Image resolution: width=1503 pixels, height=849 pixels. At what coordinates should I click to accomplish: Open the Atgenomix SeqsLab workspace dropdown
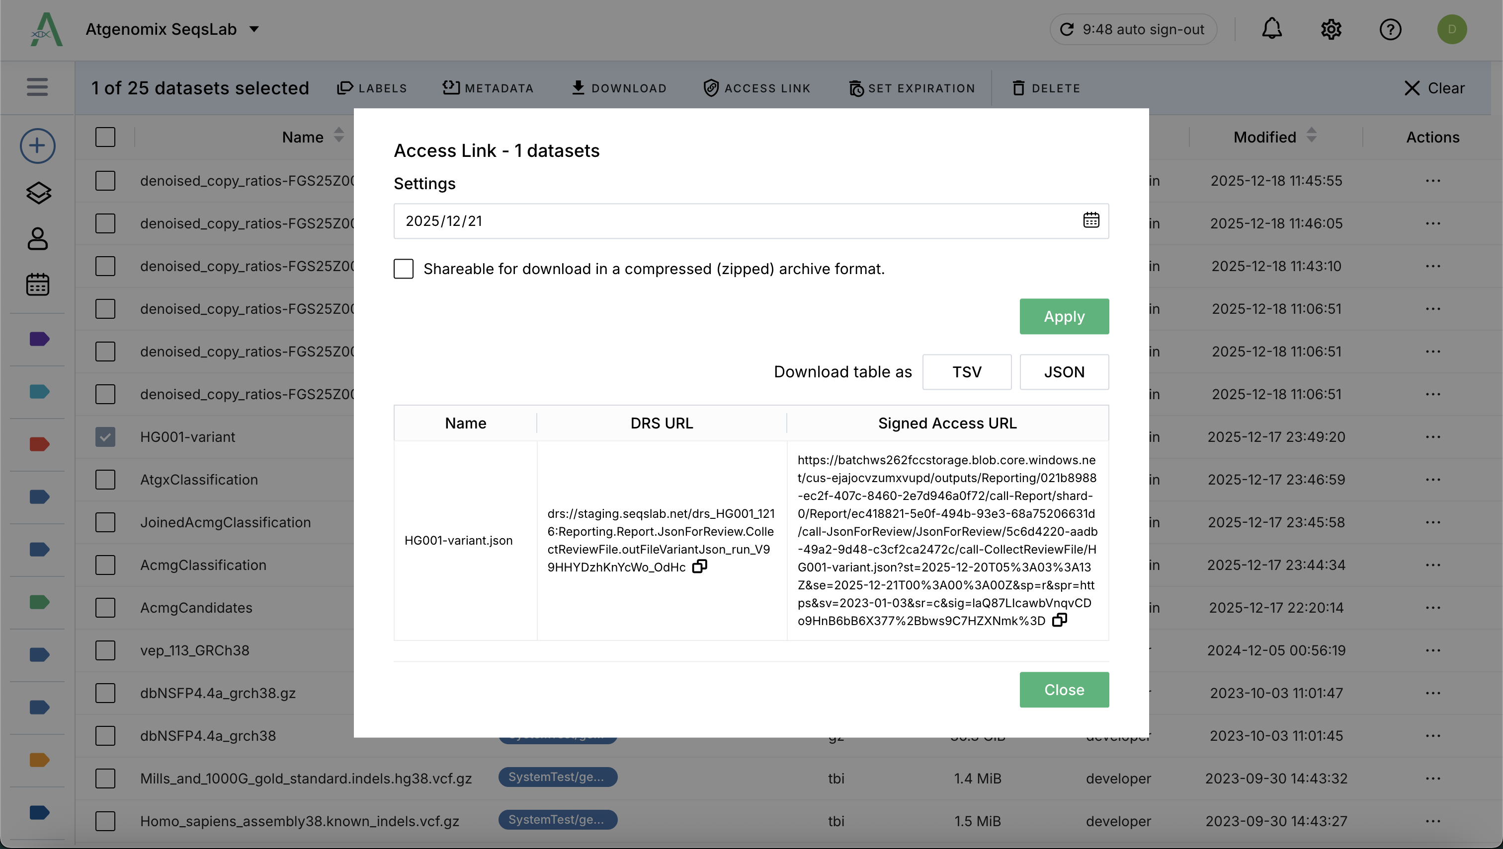click(254, 29)
